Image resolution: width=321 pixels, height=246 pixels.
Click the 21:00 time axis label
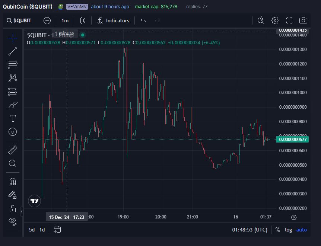(193, 217)
